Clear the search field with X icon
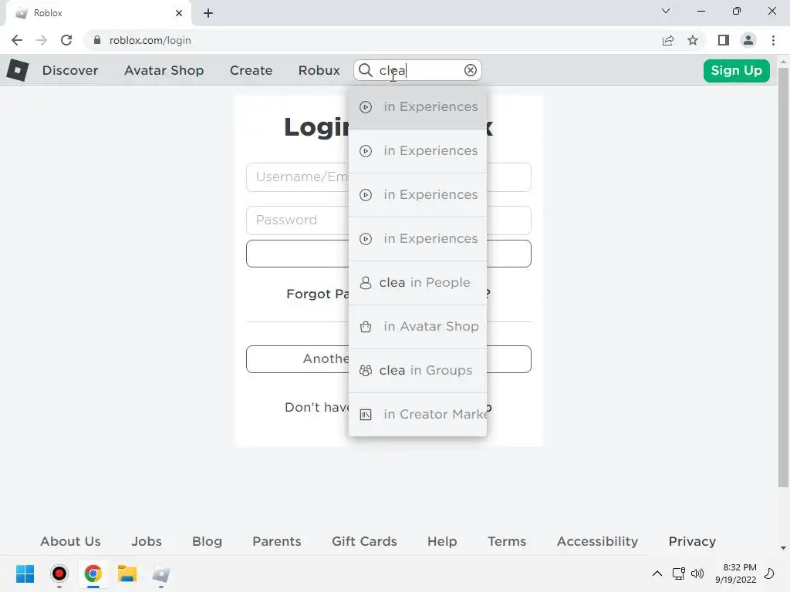This screenshot has height=592, width=790. (470, 70)
